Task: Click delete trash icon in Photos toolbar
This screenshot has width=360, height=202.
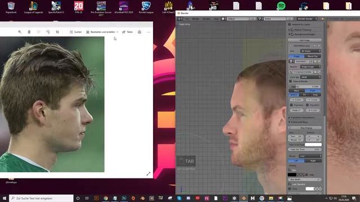Action: [x=29, y=32]
